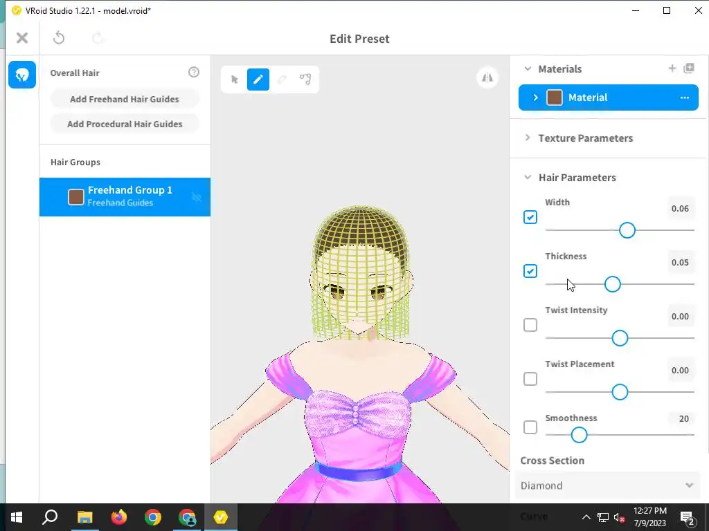Screen dimensions: 709x531
Task: Click the Overall Hair heading
Action: click(75, 73)
